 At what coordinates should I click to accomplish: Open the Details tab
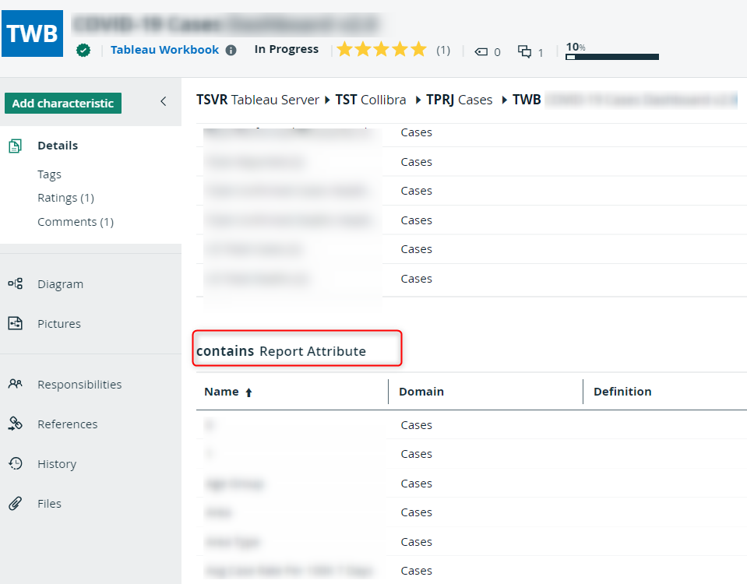point(58,146)
